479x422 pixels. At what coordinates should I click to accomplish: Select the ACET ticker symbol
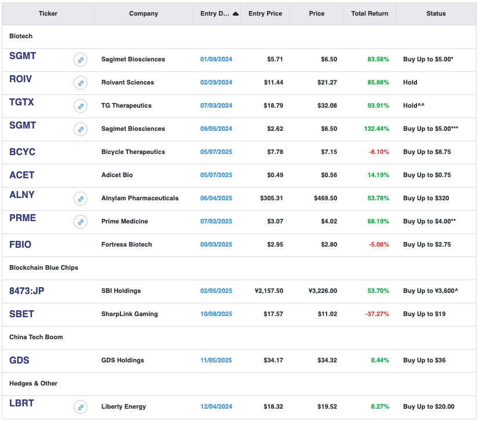pyautogui.click(x=22, y=175)
